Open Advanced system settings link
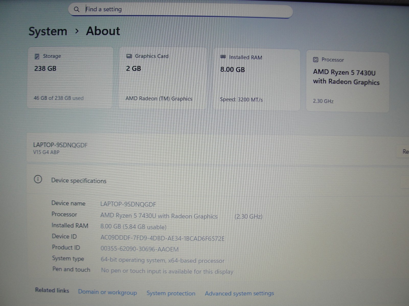Image resolution: width=409 pixels, height=306 pixels. pyautogui.click(x=239, y=294)
